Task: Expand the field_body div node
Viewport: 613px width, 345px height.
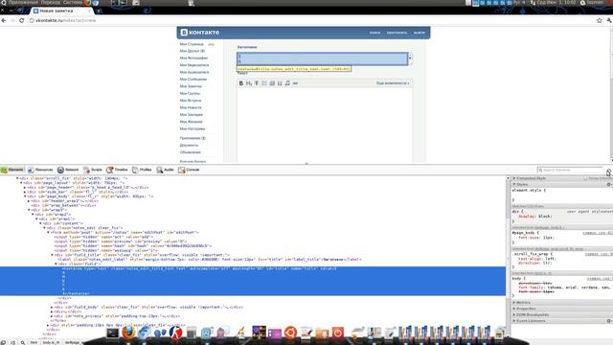Action: coord(52,307)
